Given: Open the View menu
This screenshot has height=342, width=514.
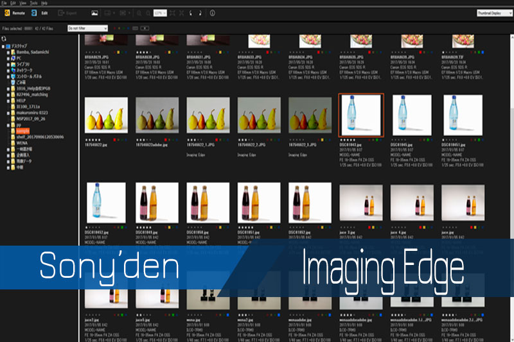Looking at the screenshot, I should (23, 3).
